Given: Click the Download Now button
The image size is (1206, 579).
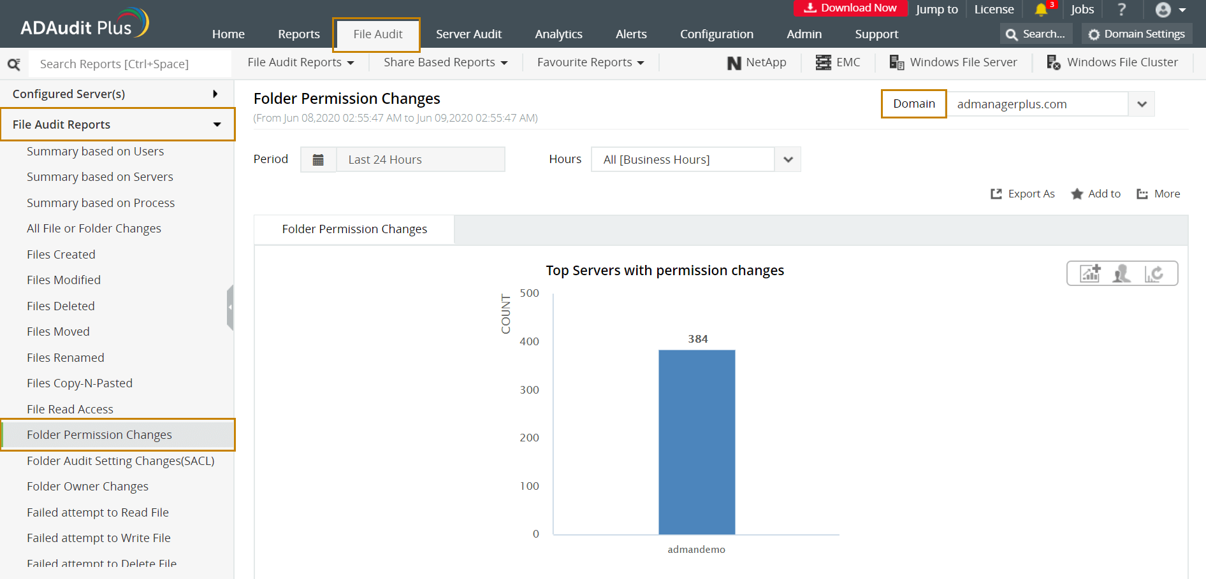Looking at the screenshot, I should tap(850, 8).
